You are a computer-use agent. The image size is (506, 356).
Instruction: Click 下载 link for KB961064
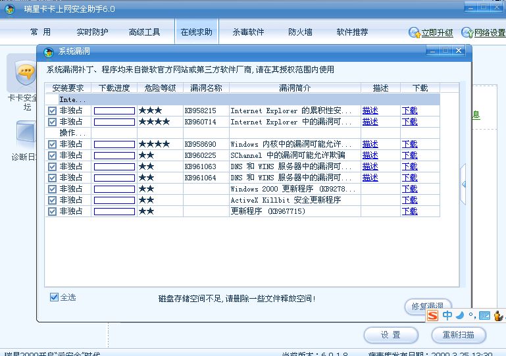click(410, 178)
